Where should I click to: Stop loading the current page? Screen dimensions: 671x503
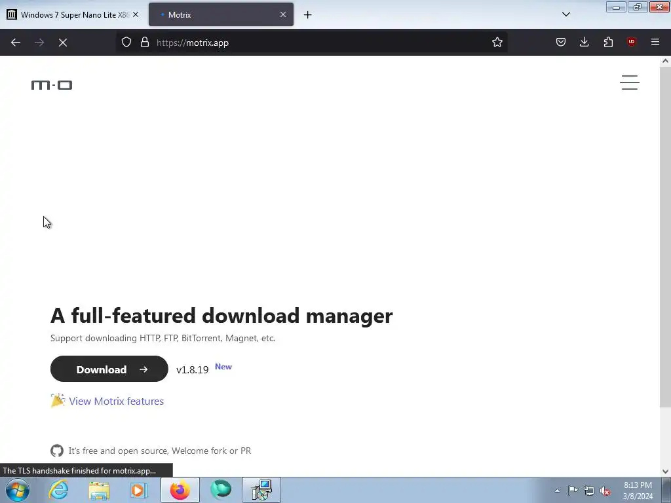(x=63, y=43)
